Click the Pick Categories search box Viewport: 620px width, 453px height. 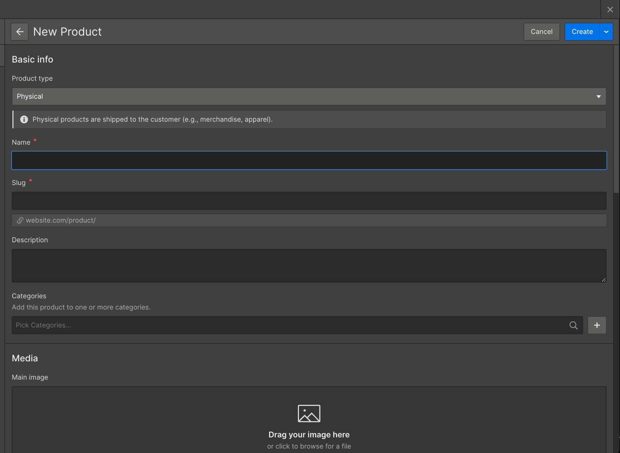tap(271, 325)
